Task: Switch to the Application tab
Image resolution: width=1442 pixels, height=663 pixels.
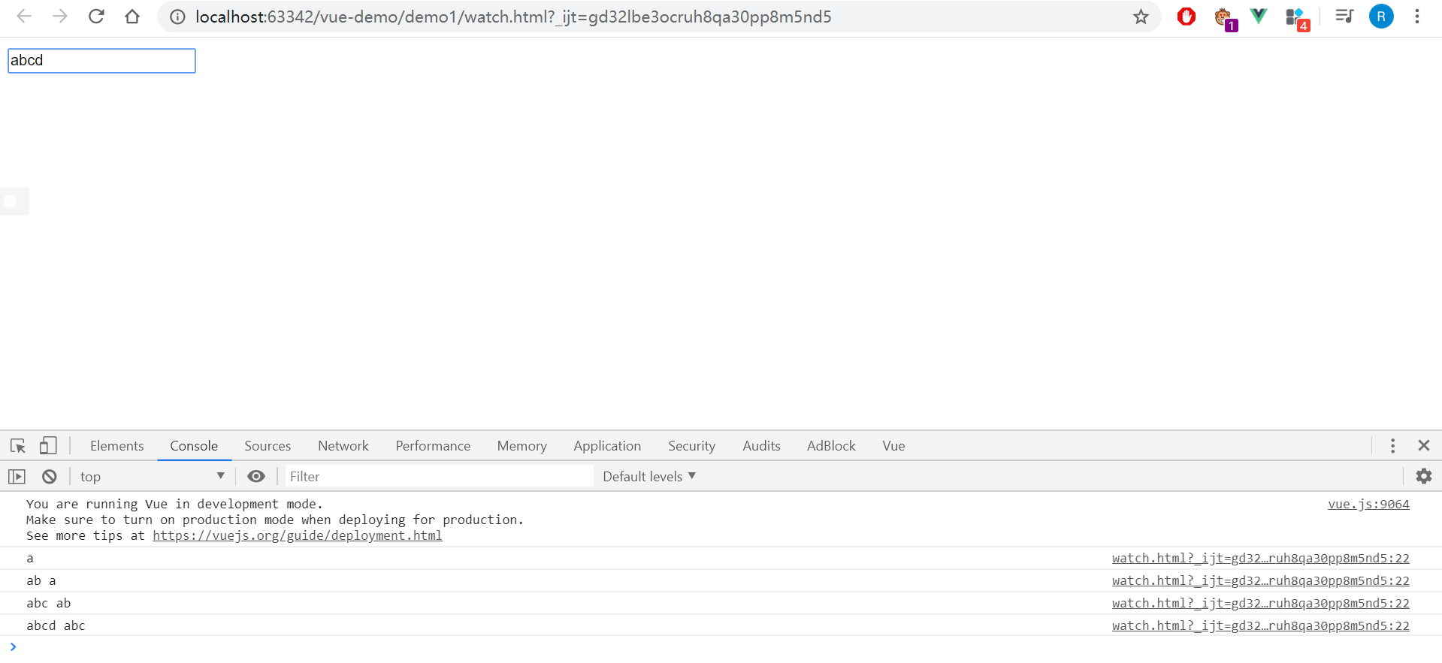Action: pyautogui.click(x=607, y=446)
